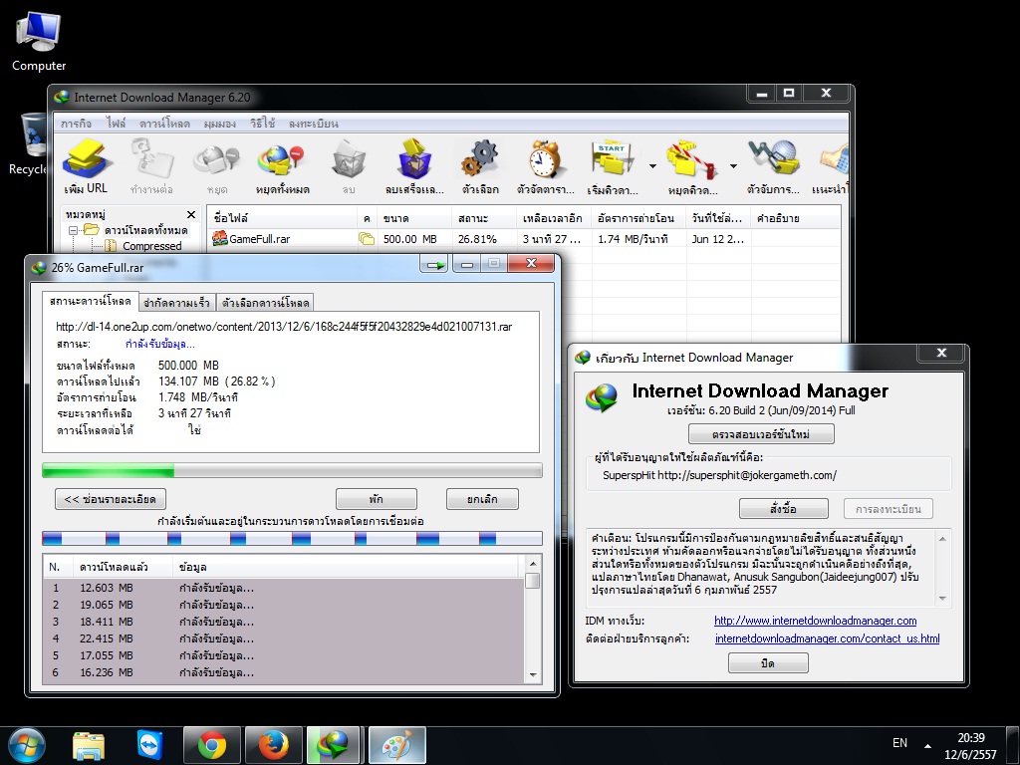Click the connections list scrollbar up arrow
The height and width of the screenshot is (765, 1020).
coord(533,564)
